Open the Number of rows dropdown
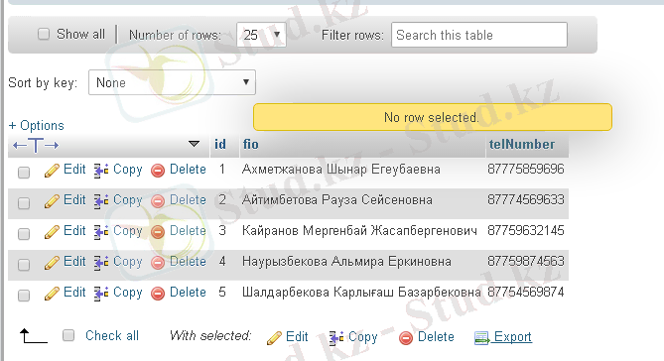This screenshot has height=361, width=664. point(261,35)
